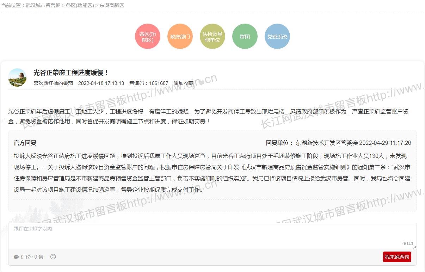Select the 政府部门 orange circle
The image size is (425, 272).
[180, 37]
